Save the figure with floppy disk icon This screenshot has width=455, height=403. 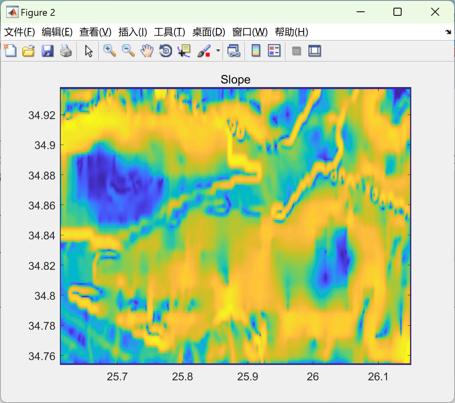pos(47,51)
